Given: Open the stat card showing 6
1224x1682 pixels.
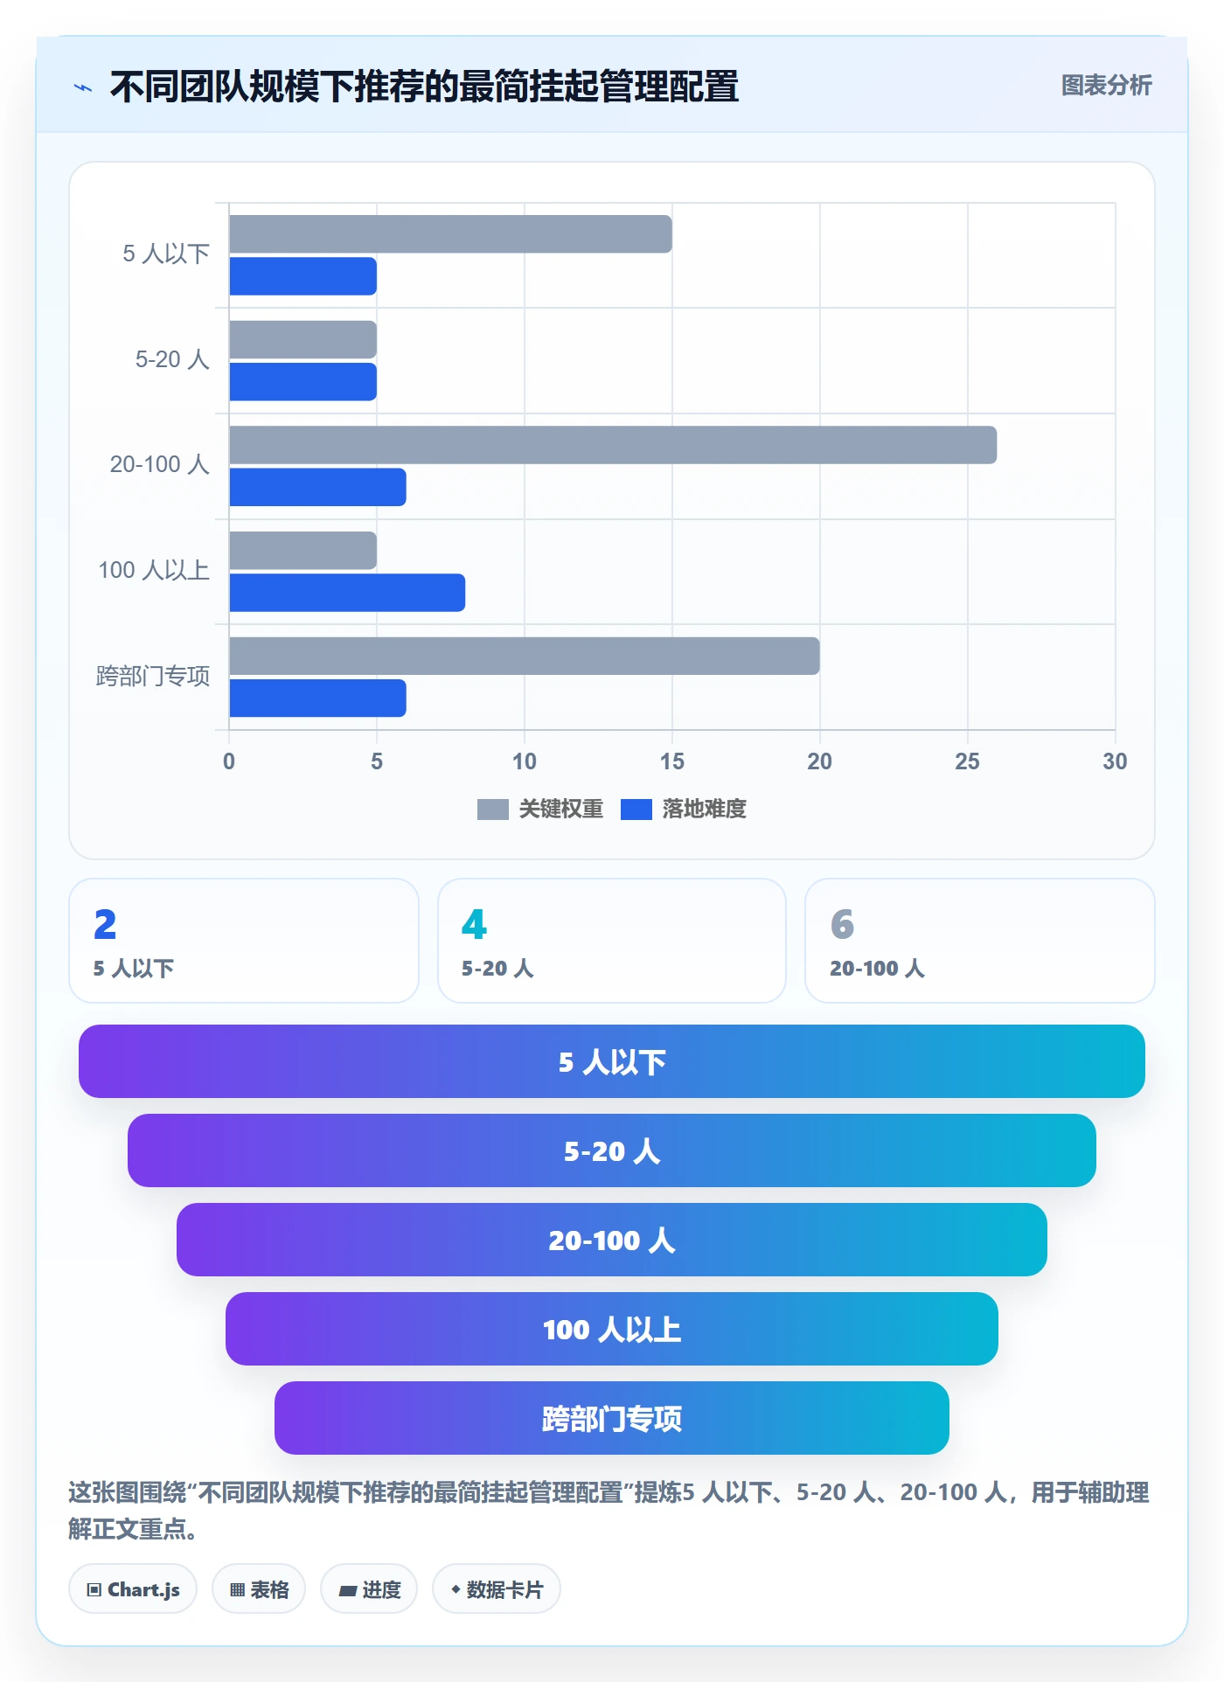Looking at the screenshot, I should pyautogui.click(x=980, y=941).
